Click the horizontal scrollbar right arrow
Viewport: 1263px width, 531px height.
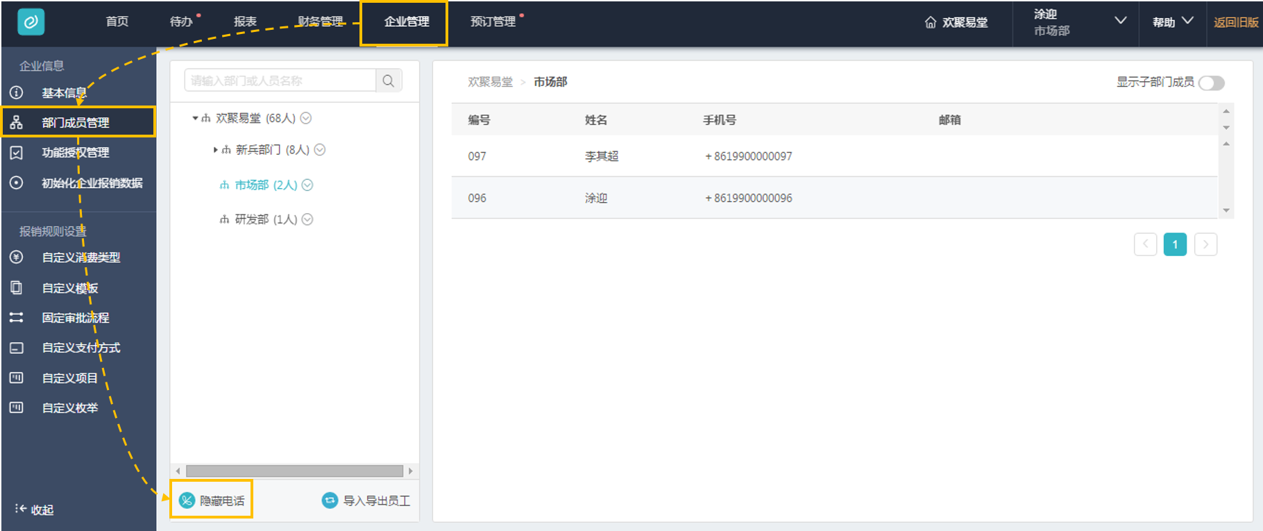click(411, 471)
